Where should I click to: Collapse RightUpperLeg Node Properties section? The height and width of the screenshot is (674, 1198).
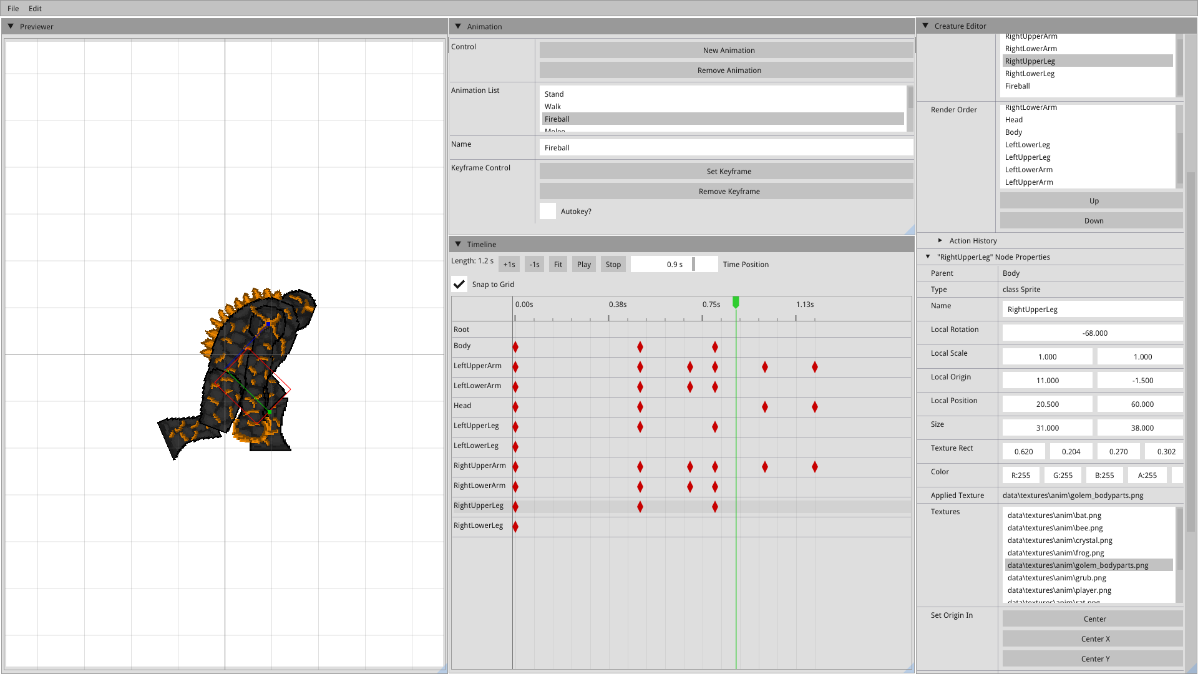point(928,256)
